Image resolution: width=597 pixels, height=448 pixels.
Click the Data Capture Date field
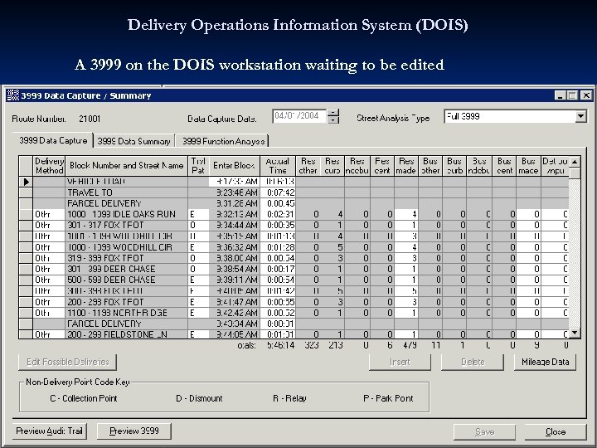[x=299, y=116]
